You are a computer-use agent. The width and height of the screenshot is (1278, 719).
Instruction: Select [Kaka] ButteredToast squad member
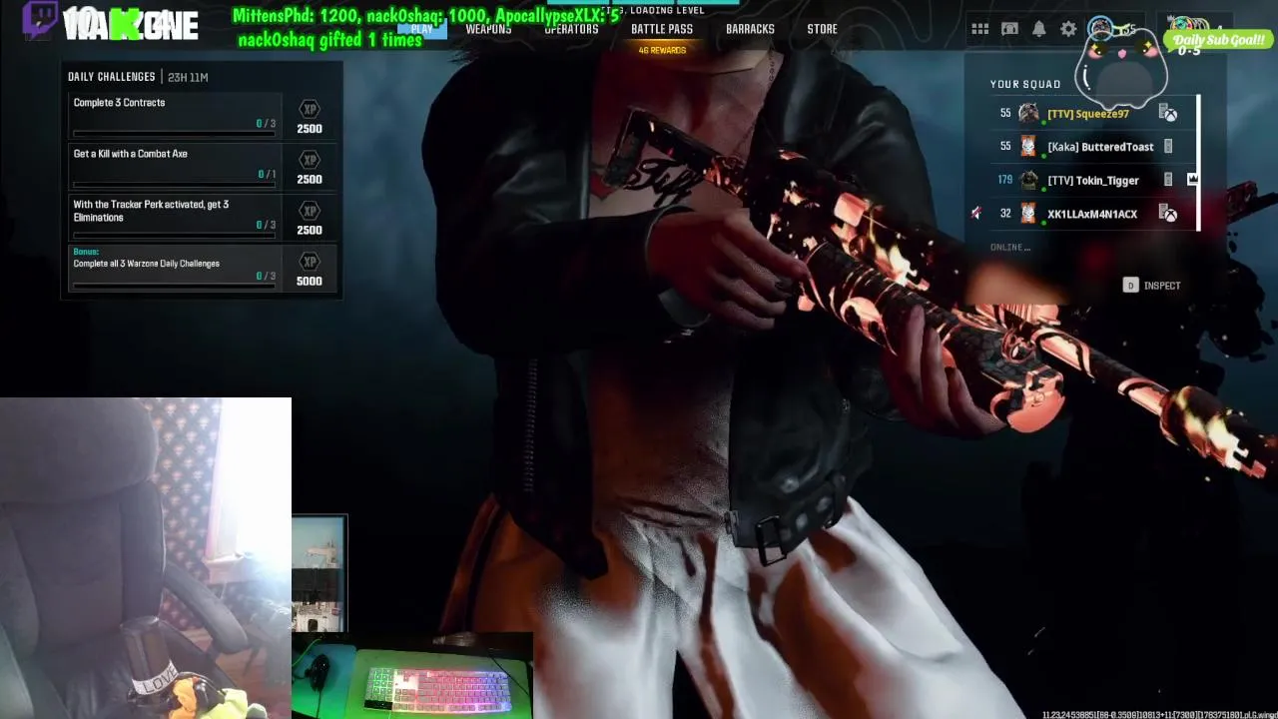[1100, 147]
